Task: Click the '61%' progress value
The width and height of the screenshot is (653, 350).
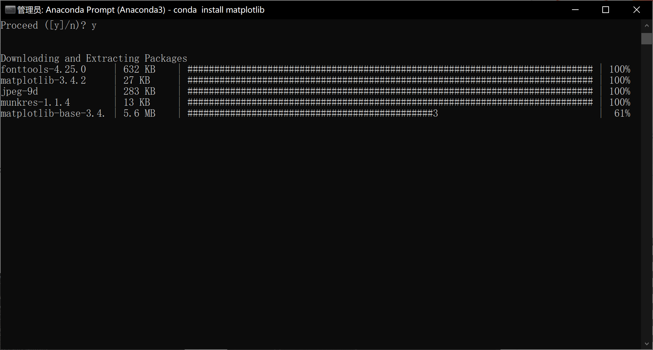Action: (x=622, y=113)
